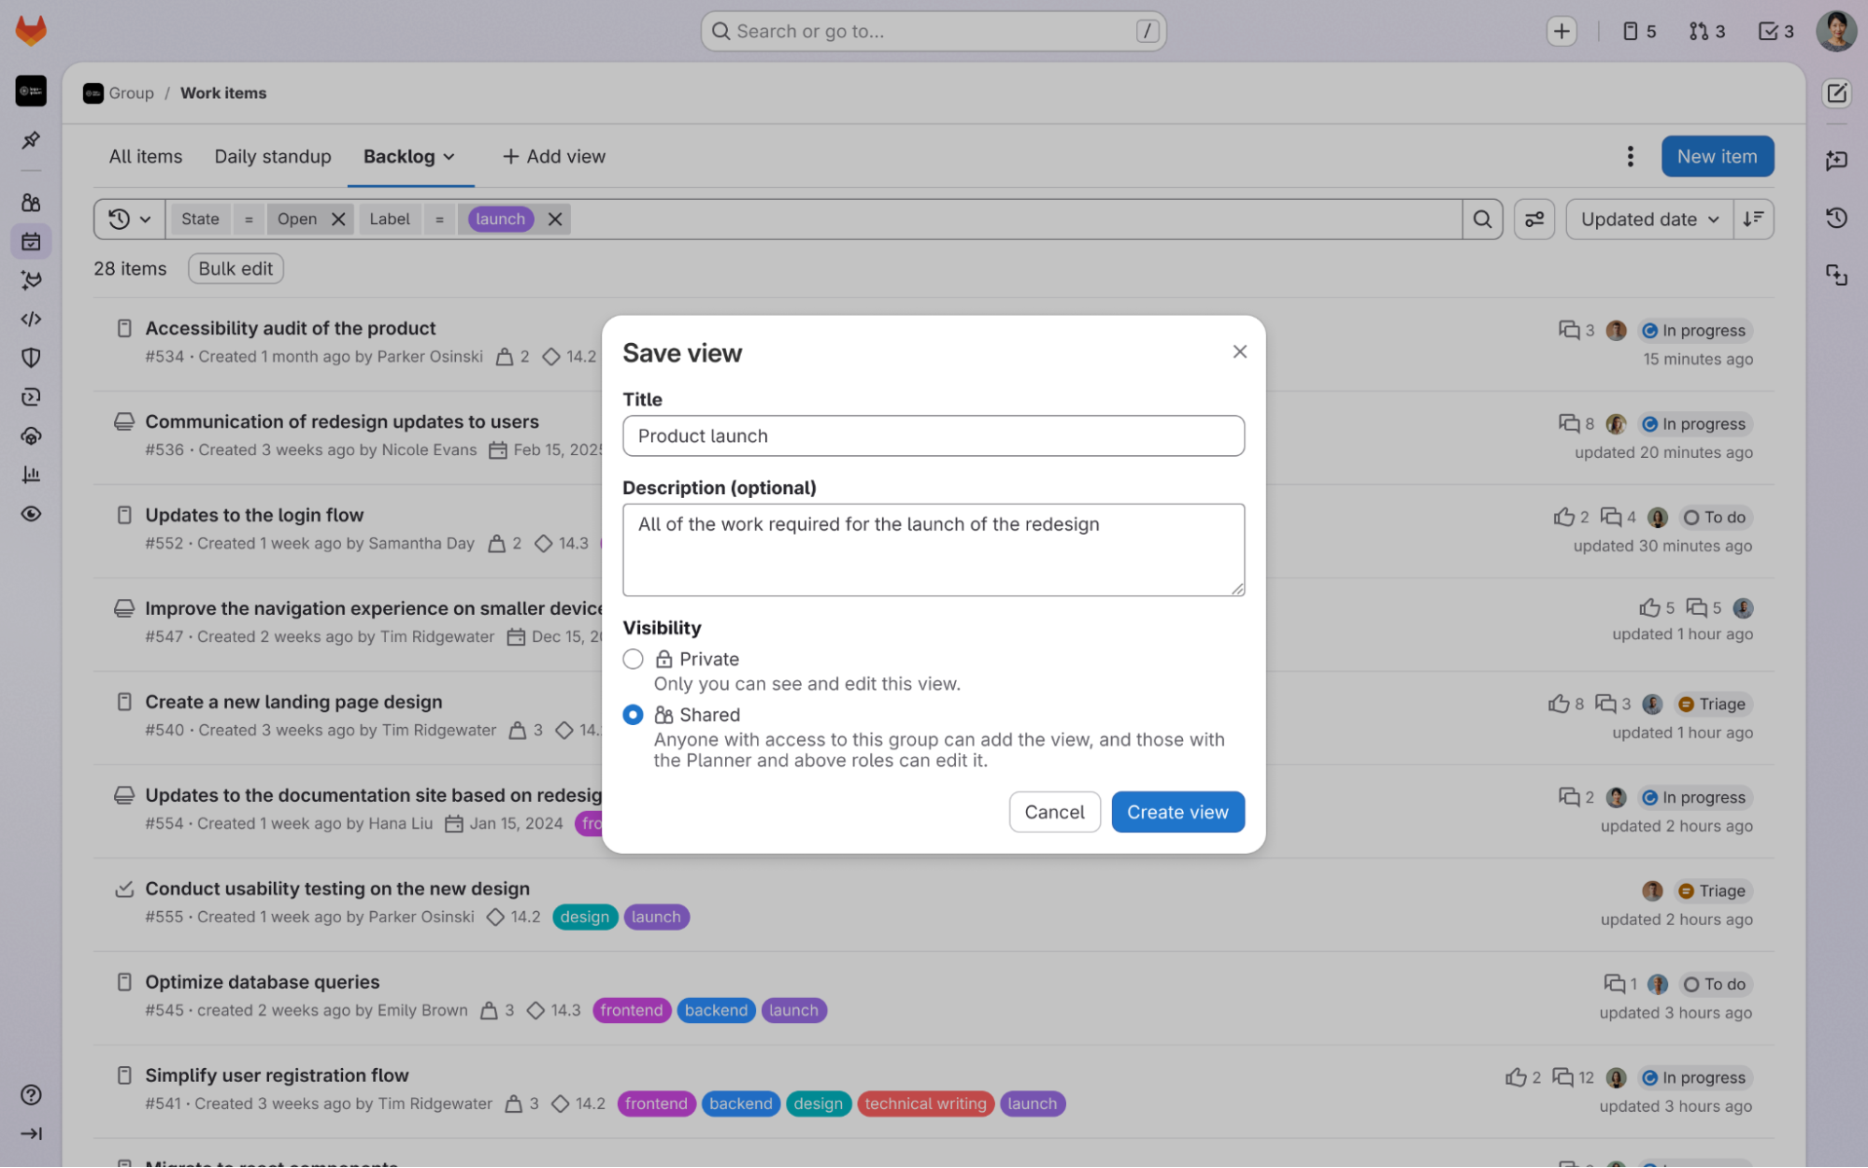This screenshot has height=1168, width=1868.
Task: Click search magnifier in filter bar
Action: [x=1482, y=220]
